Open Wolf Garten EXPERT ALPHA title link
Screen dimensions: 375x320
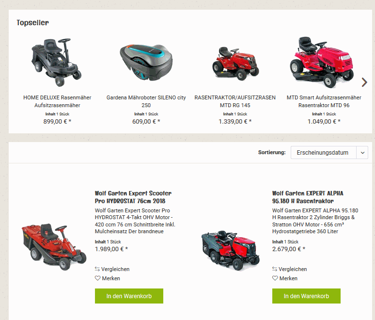[x=308, y=197]
